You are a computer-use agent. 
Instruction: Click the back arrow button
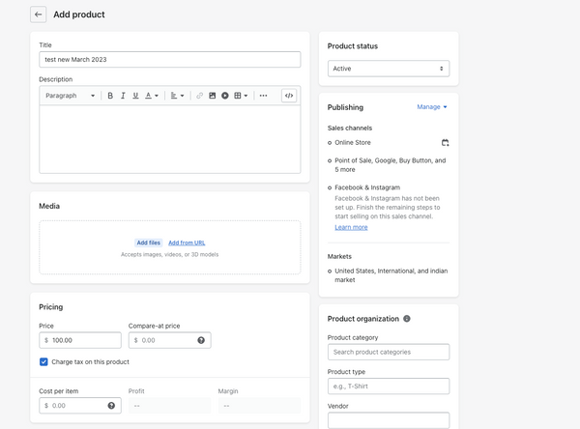point(39,14)
